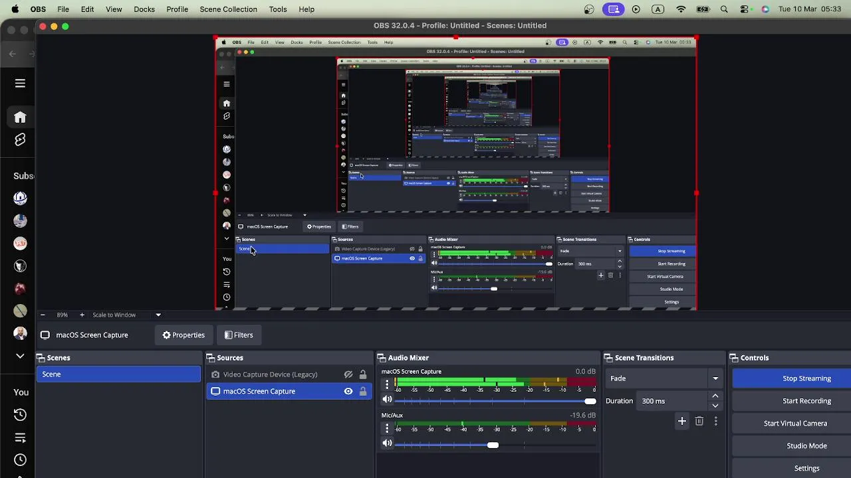
Task: Click display icon of macOS Screen Capture source row
Action: click(215, 392)
